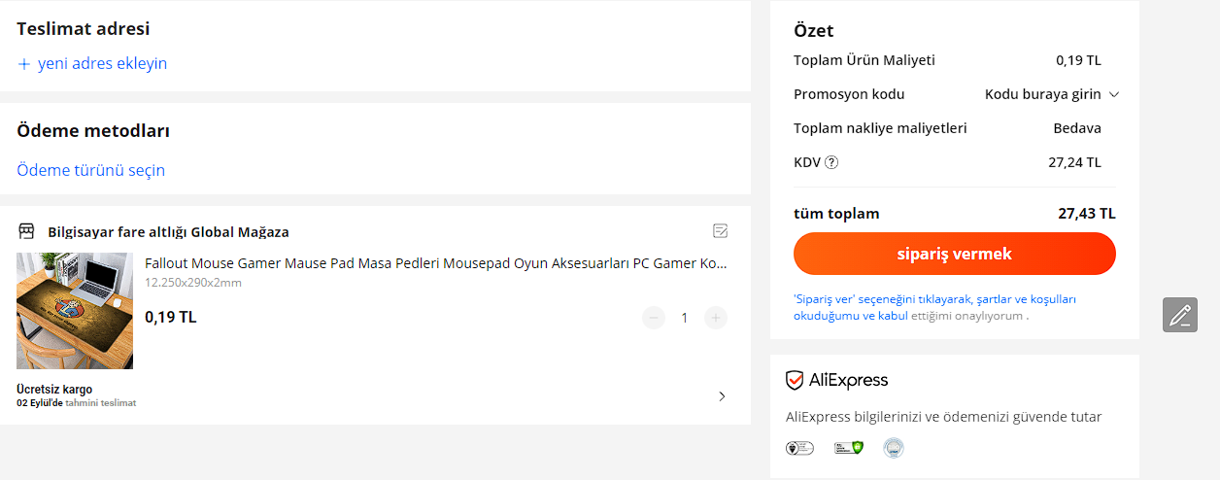Open the order note edit icon
This screenshot has width=1220, height=480.
pos(721,231)
